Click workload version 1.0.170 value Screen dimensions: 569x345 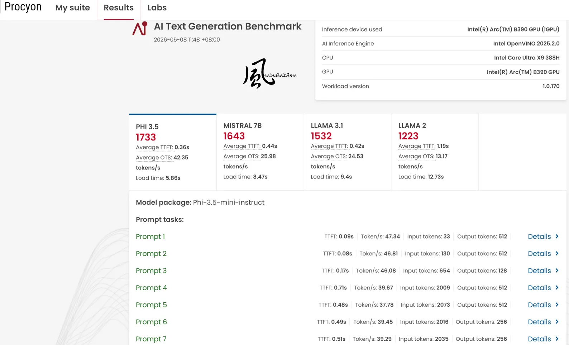click(x=551, y=86)
